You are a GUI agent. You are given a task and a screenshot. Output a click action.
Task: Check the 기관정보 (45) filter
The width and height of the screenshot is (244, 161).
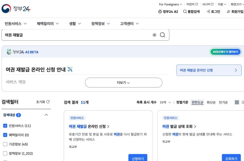tap(5, 144)
